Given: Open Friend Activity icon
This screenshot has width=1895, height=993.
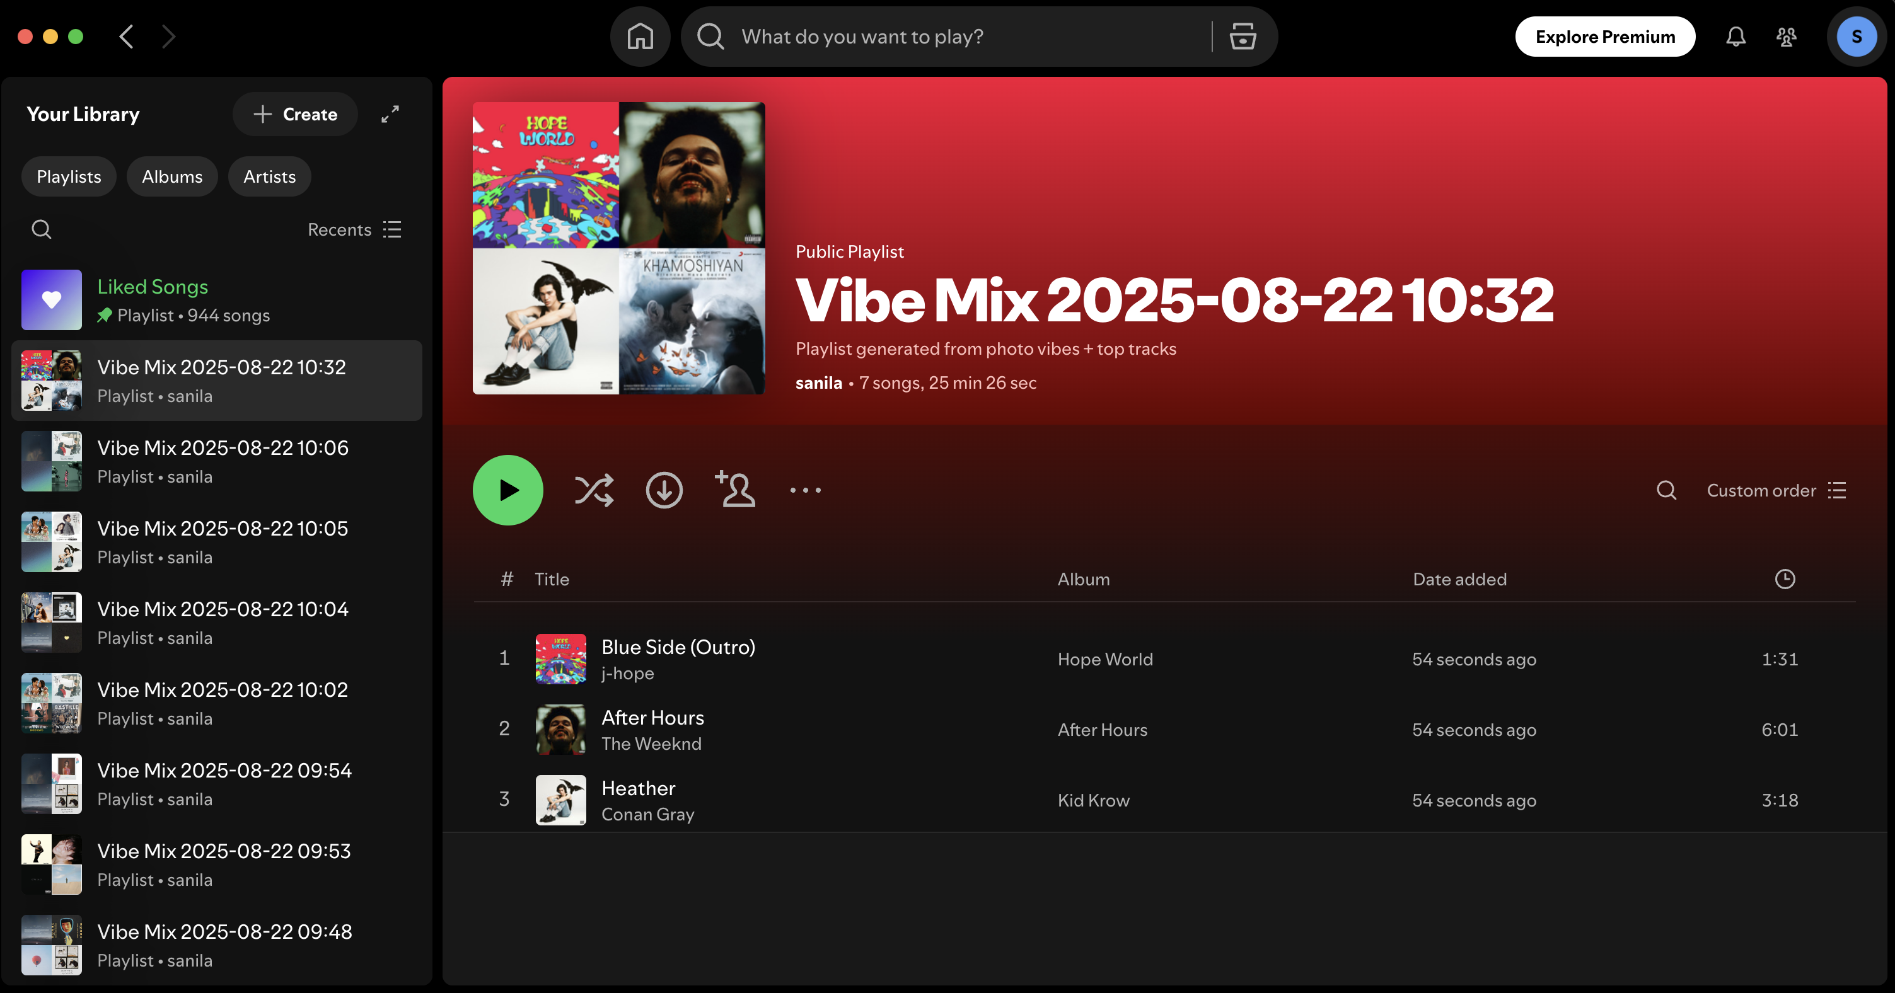Looking at the screenshot, I should click(1786, 36).
